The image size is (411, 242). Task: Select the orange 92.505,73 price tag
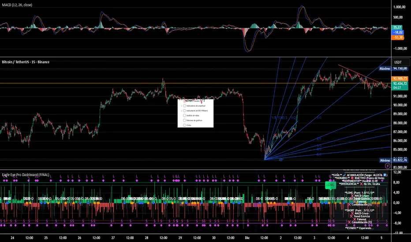[400, 78]
